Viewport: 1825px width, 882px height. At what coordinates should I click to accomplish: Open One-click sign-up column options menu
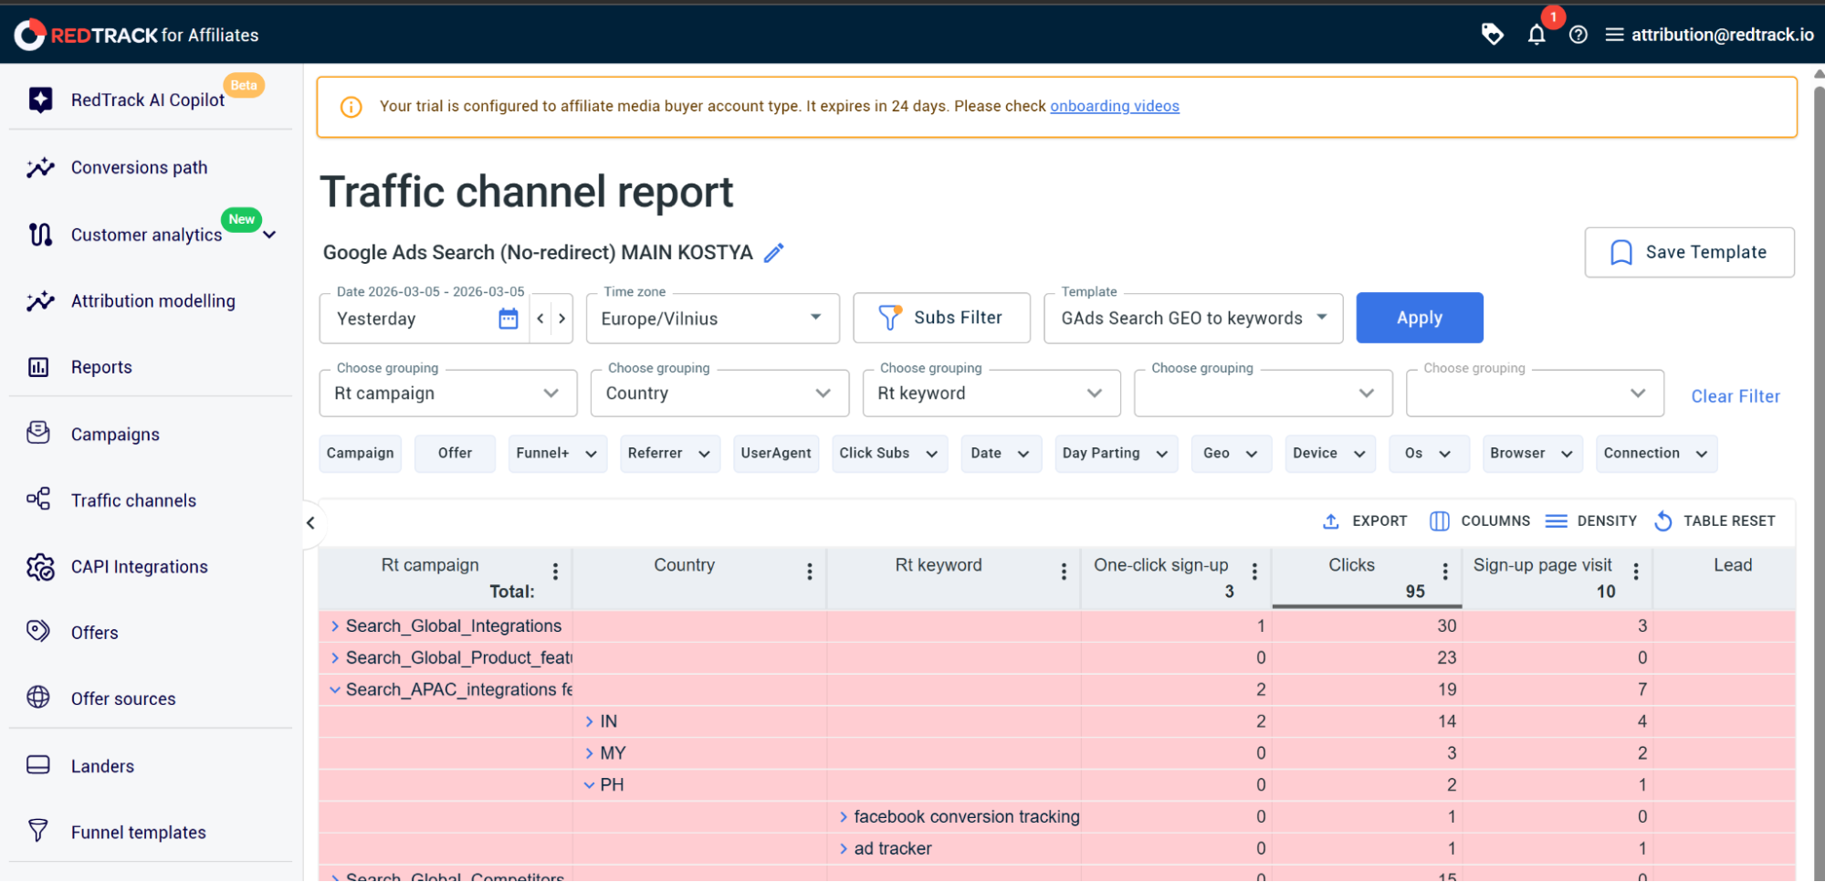[x=1254, y=572]
